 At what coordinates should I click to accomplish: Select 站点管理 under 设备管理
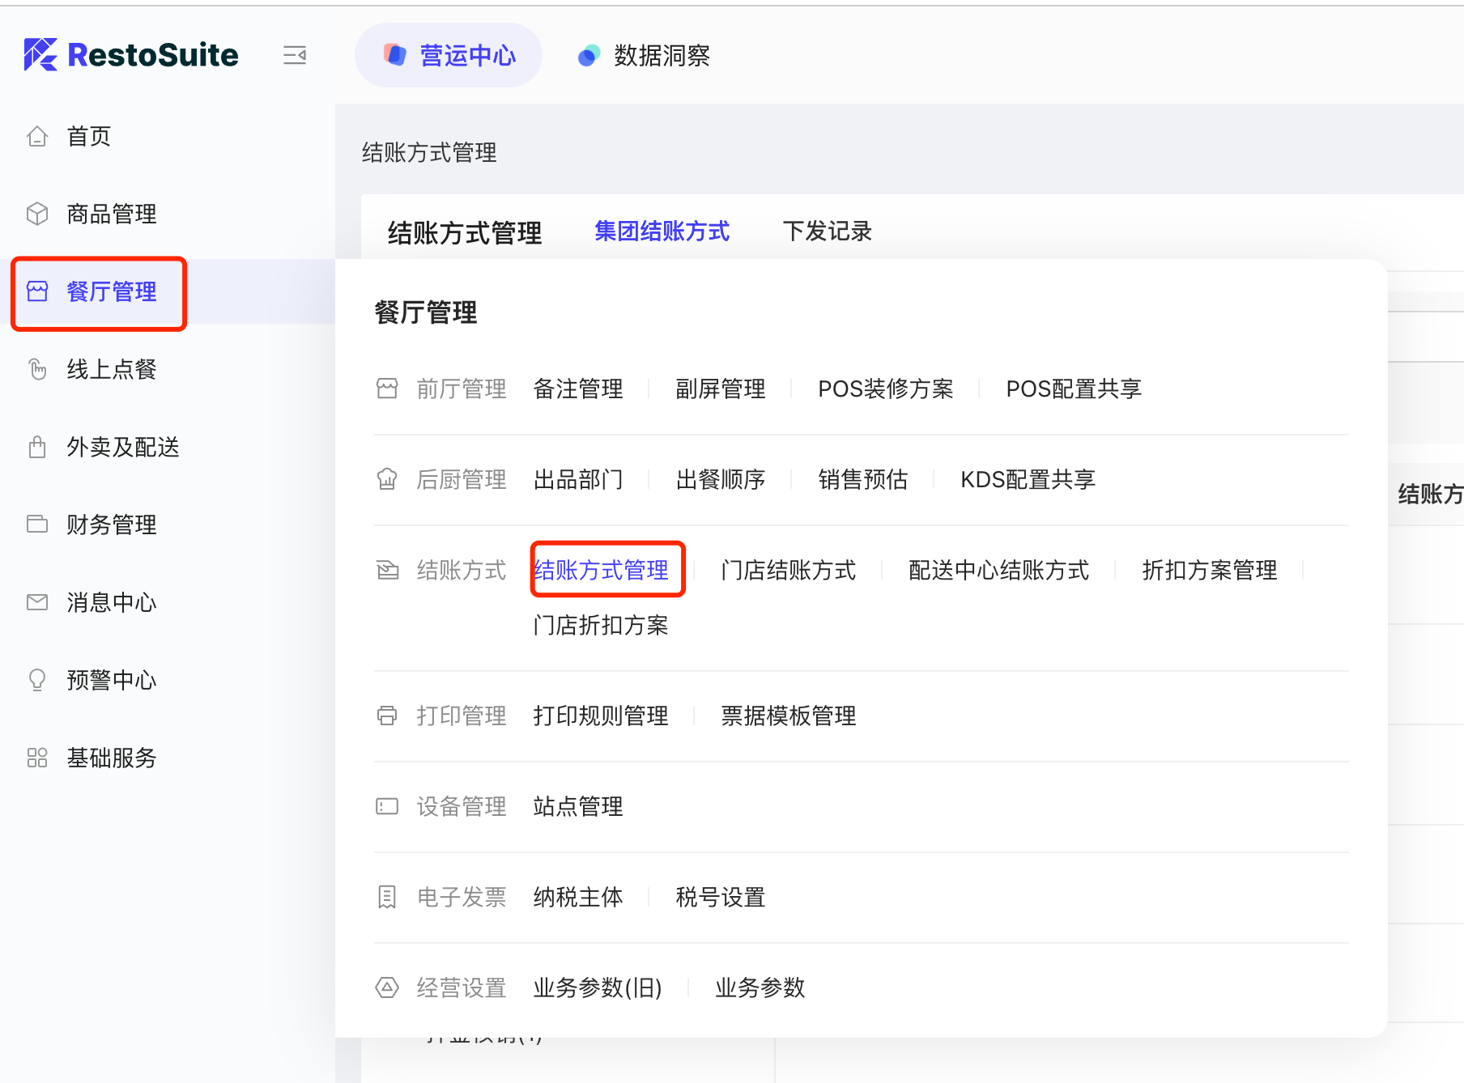pos(578,806)
